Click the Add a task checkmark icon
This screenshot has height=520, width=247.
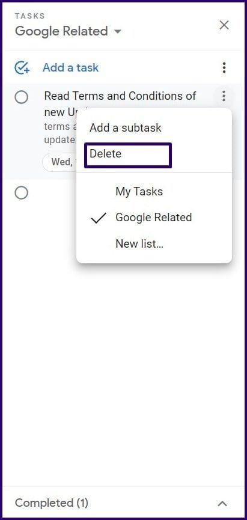[22, 68]
